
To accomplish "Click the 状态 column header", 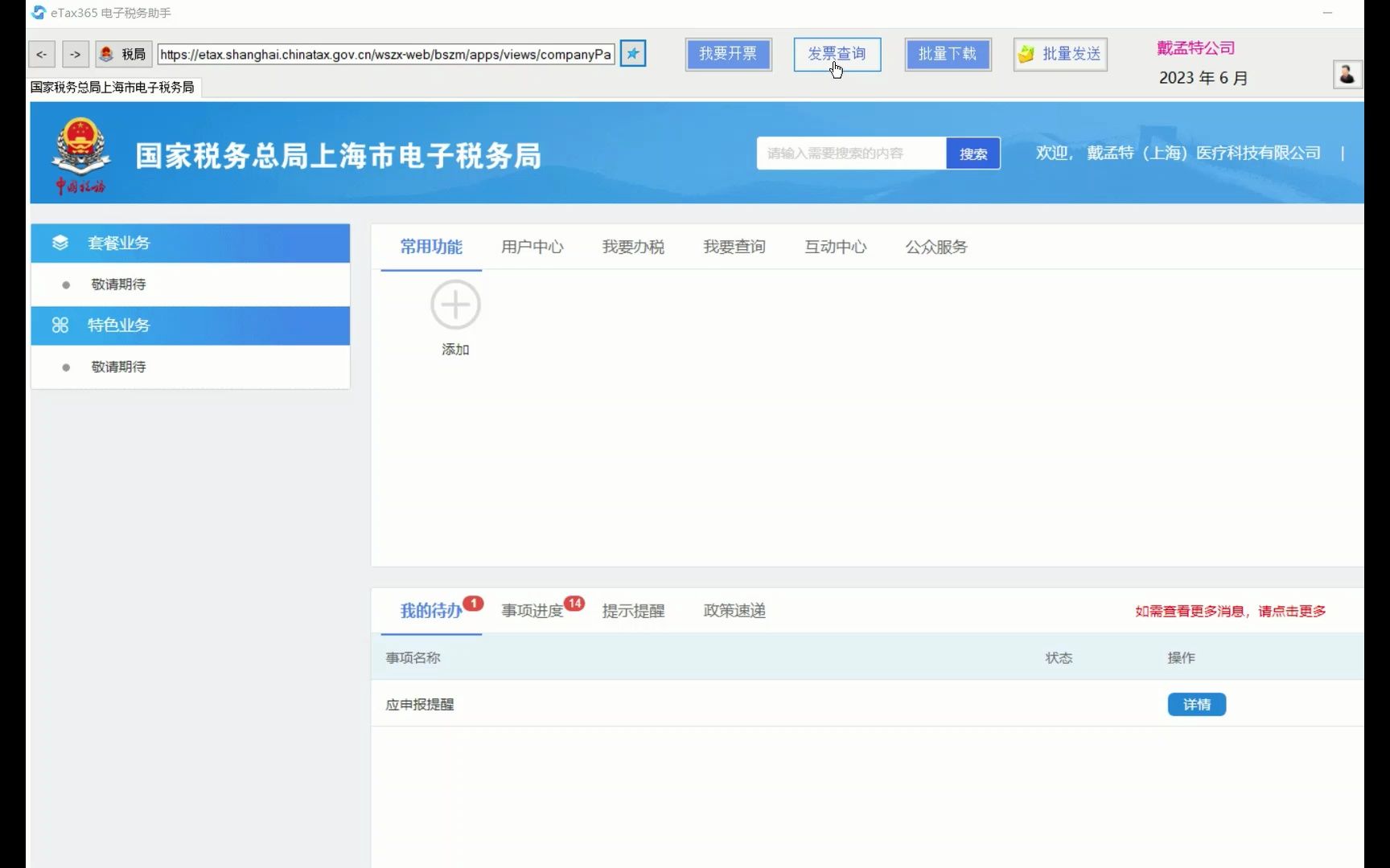I will pyautogui.click(x=1059, y=658).
